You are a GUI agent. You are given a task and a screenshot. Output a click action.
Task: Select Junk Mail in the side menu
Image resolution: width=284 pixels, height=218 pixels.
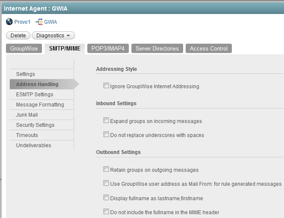click(27, 115)
